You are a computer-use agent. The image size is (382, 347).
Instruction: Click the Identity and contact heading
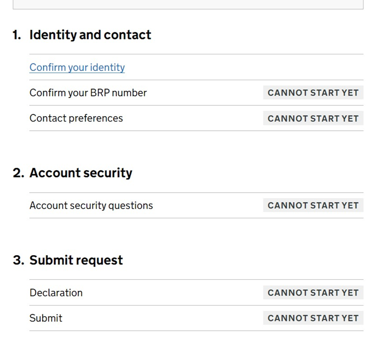pyautogui.click(x=90, y=35)
